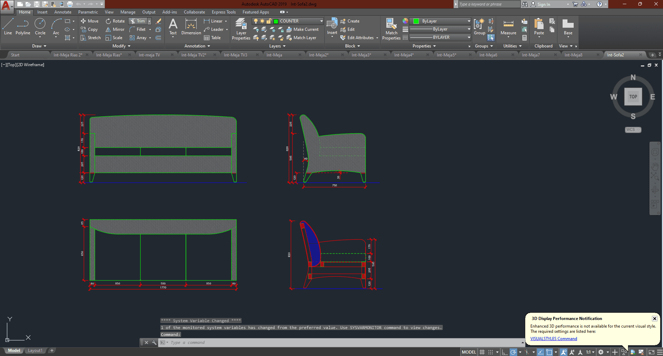Toggle the grid display in status bar
663x356 pixels.
coord(482,352)
